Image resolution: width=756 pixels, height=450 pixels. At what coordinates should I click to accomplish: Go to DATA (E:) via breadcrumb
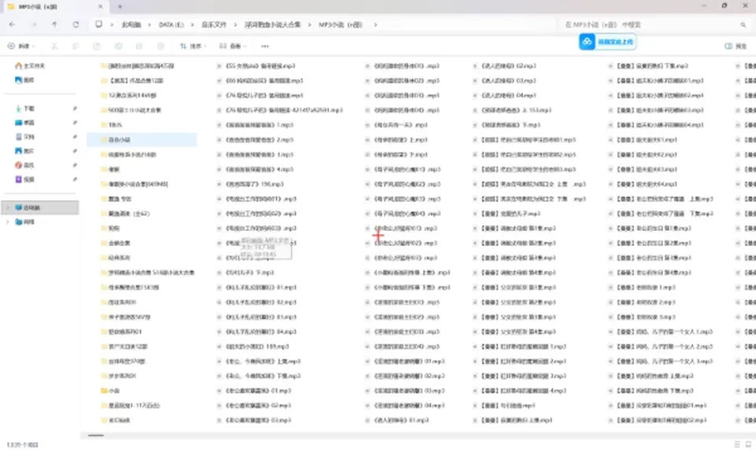[x=171, y=24]
